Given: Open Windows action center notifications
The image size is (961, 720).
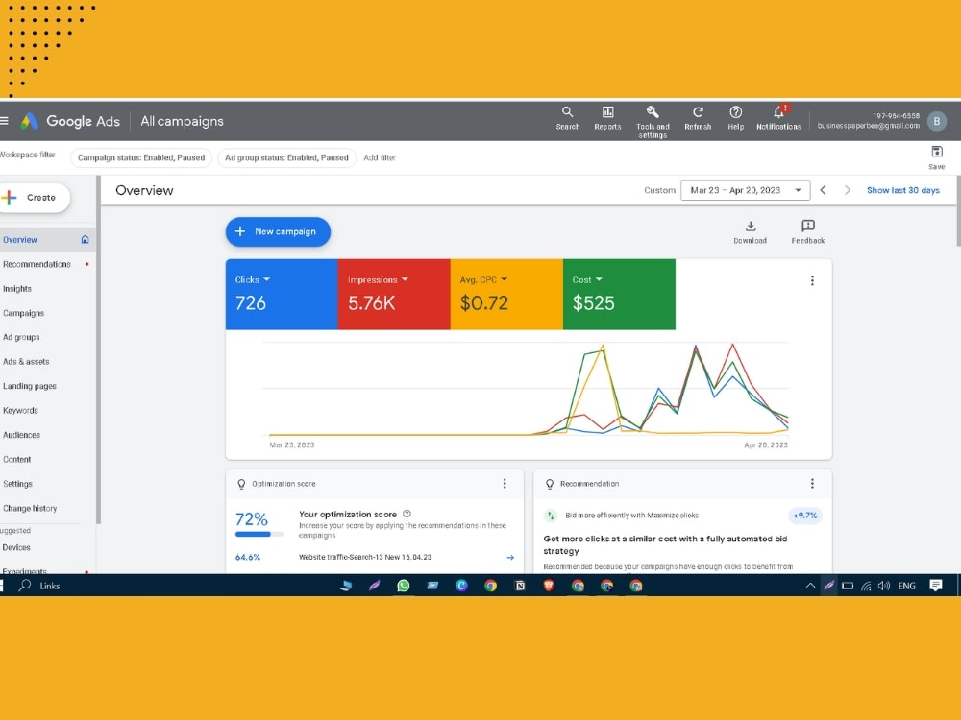Looking at the screenshot, I should pyautogui.click(x=935, y=586).
